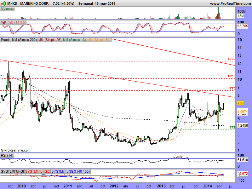Click the 13 price axis label
Viewport: 252px width, 189px height.
240,56
